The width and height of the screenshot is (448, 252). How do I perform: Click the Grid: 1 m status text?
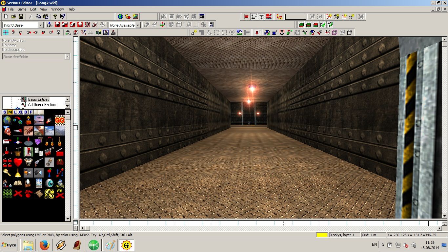point(369,235)
